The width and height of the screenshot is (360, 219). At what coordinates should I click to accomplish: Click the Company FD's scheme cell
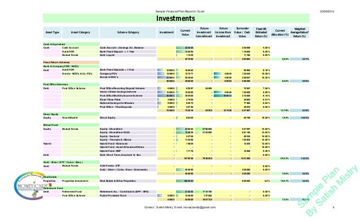(x=128, y=74)
